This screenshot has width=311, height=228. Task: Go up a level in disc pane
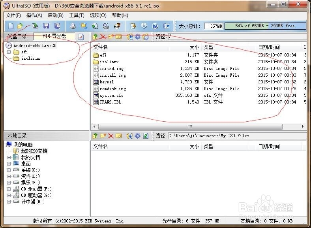95,36
